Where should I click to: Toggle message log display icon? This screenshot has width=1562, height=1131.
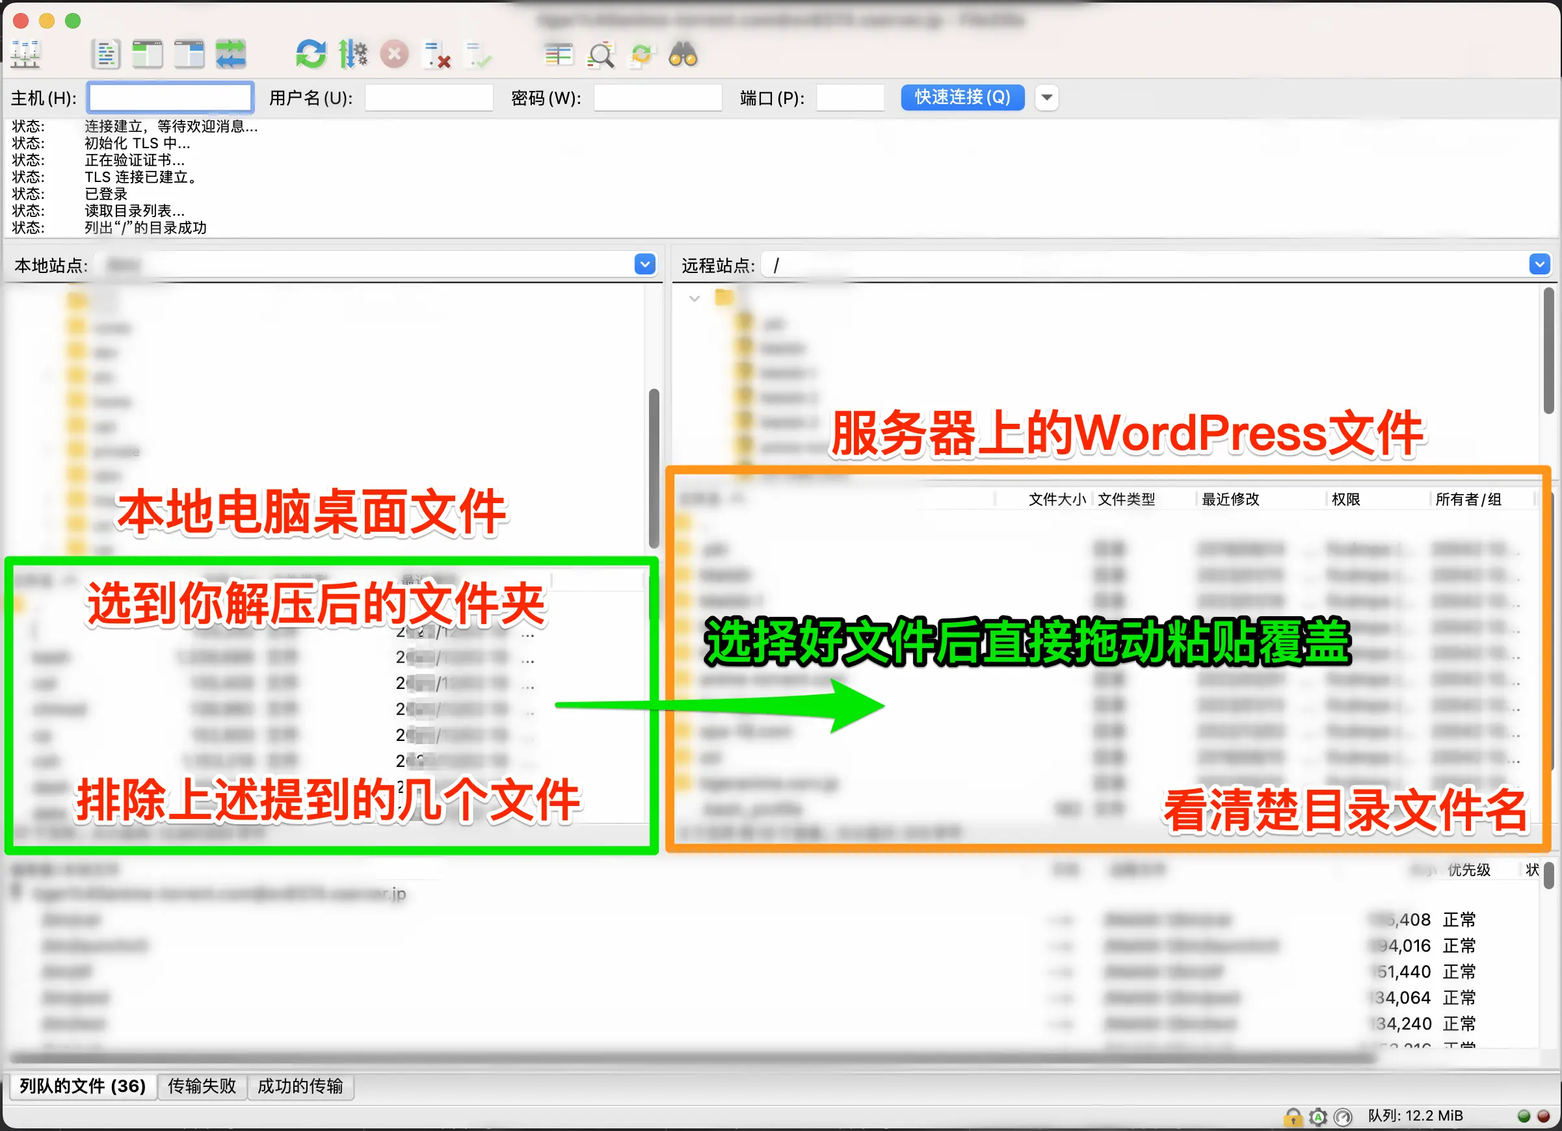(x=105, y=55)
